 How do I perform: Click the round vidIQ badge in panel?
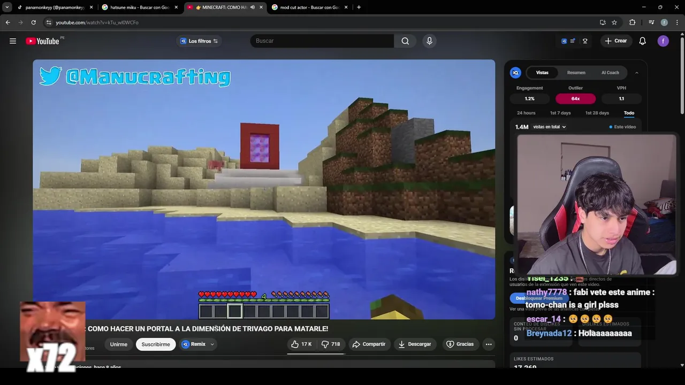515,73
